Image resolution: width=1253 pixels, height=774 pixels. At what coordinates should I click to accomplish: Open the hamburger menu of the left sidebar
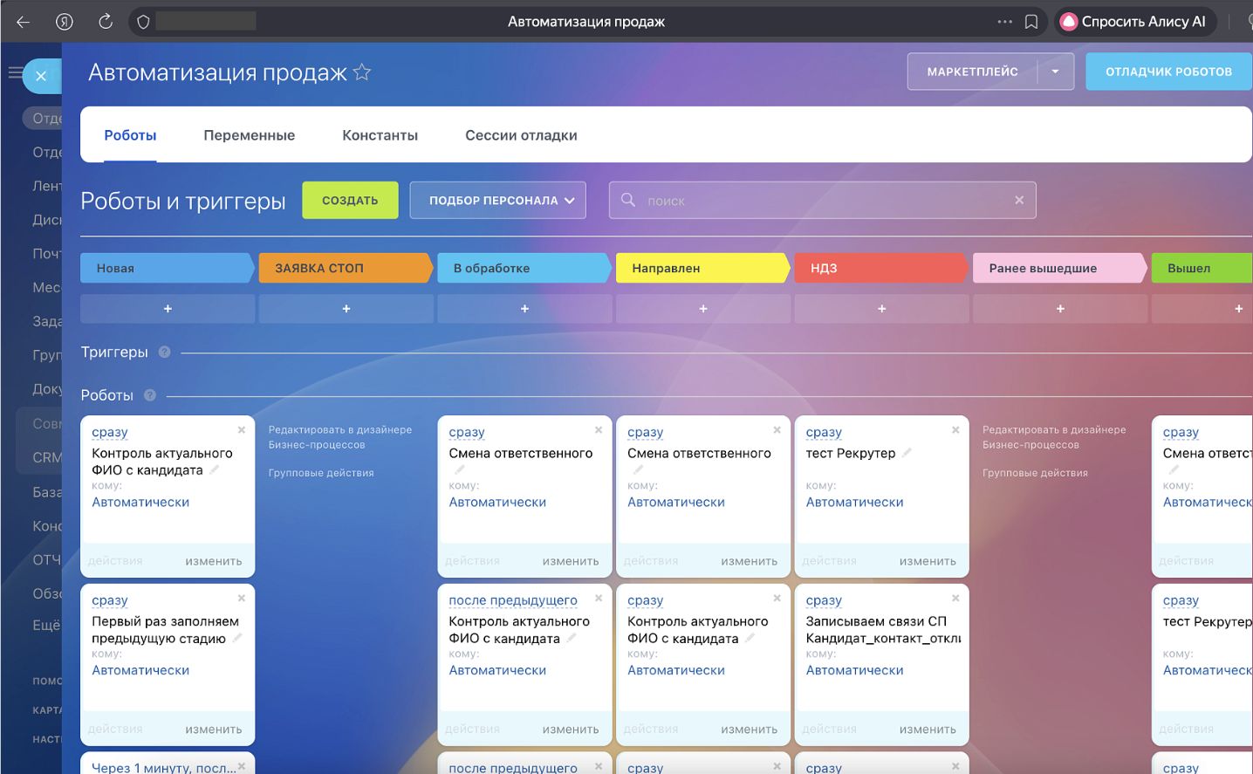15,72
